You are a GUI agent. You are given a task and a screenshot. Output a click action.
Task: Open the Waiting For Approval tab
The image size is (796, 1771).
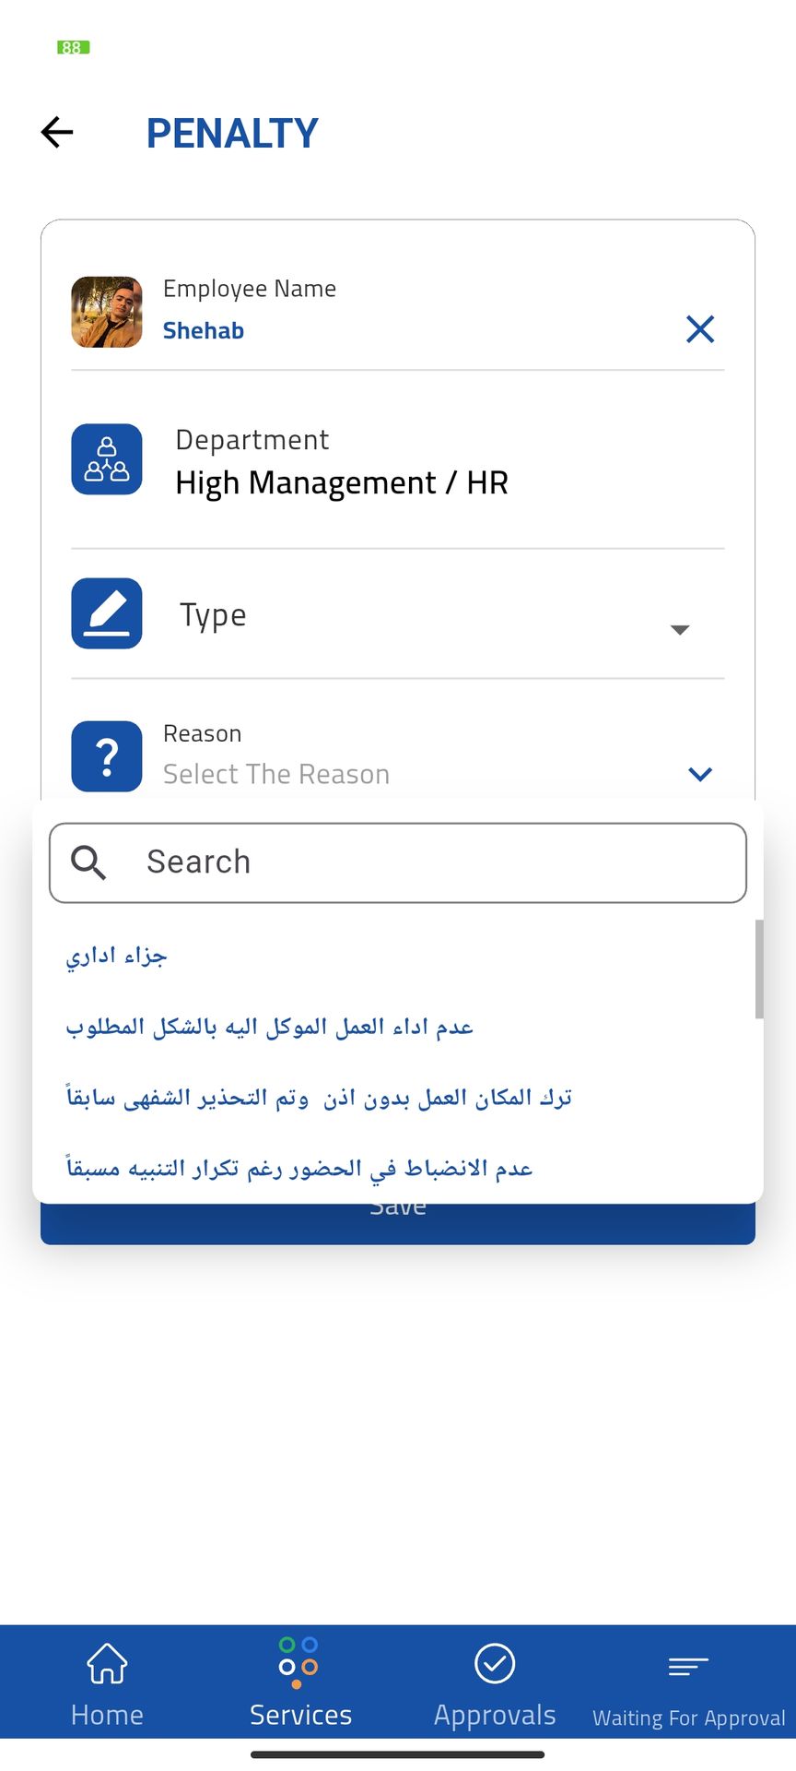[689, 1690]
